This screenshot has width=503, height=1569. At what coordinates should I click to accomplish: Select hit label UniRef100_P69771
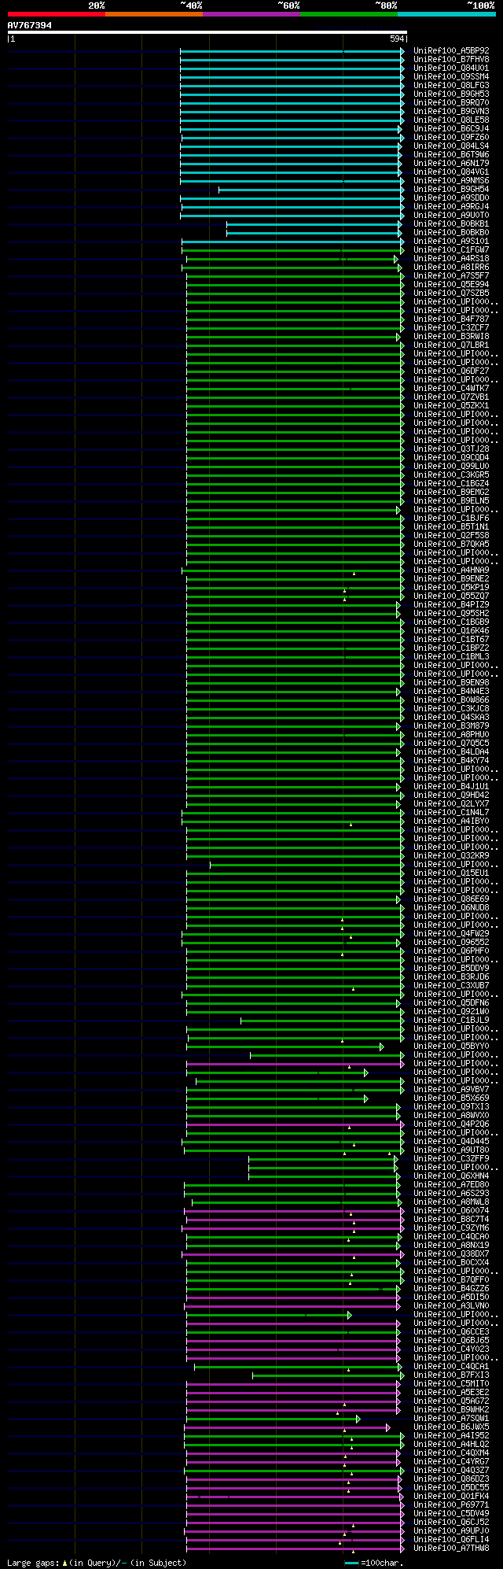451,1505
